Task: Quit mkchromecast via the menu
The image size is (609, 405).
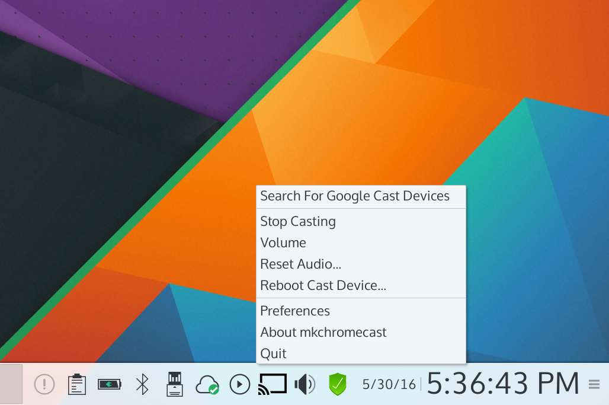Action: [x=273, y=354]
